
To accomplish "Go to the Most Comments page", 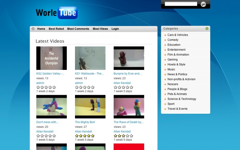I will click(78, 29).
